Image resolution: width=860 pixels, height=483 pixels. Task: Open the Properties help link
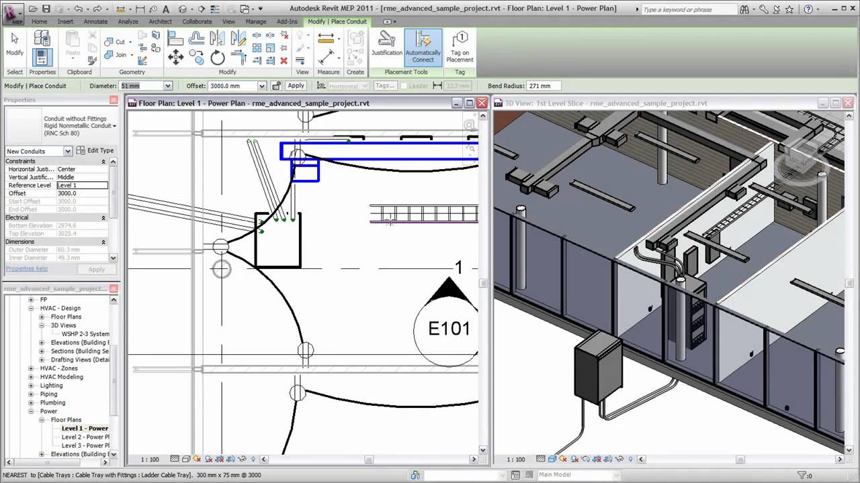(x=26, y=269)
